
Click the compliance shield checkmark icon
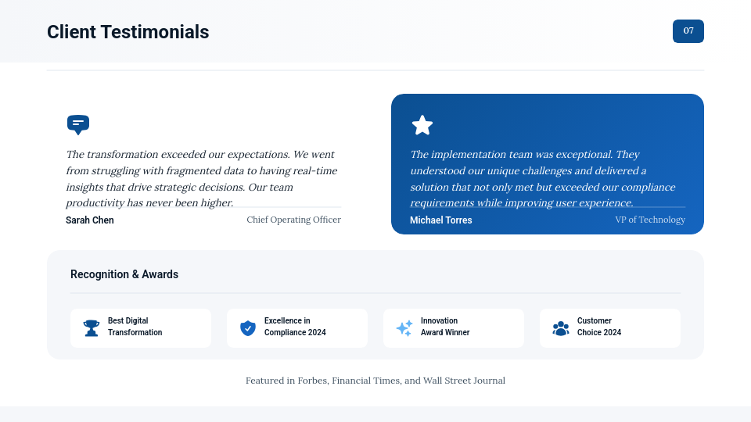[248, 328]
